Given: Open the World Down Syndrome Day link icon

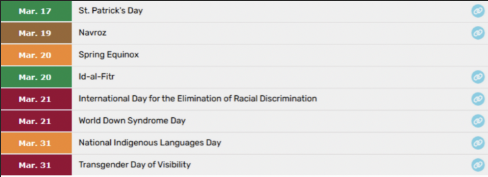Looking at the screenshot, I should (478, 121).
